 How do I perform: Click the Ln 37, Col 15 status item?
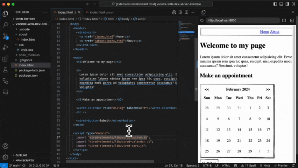pyautogui.click(x=173, y=166)
